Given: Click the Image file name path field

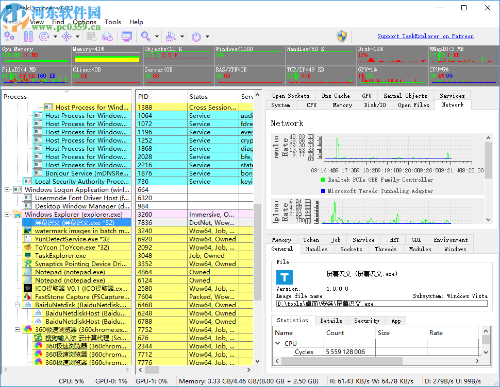Looking at the screenshot, I should coord(381,304).
